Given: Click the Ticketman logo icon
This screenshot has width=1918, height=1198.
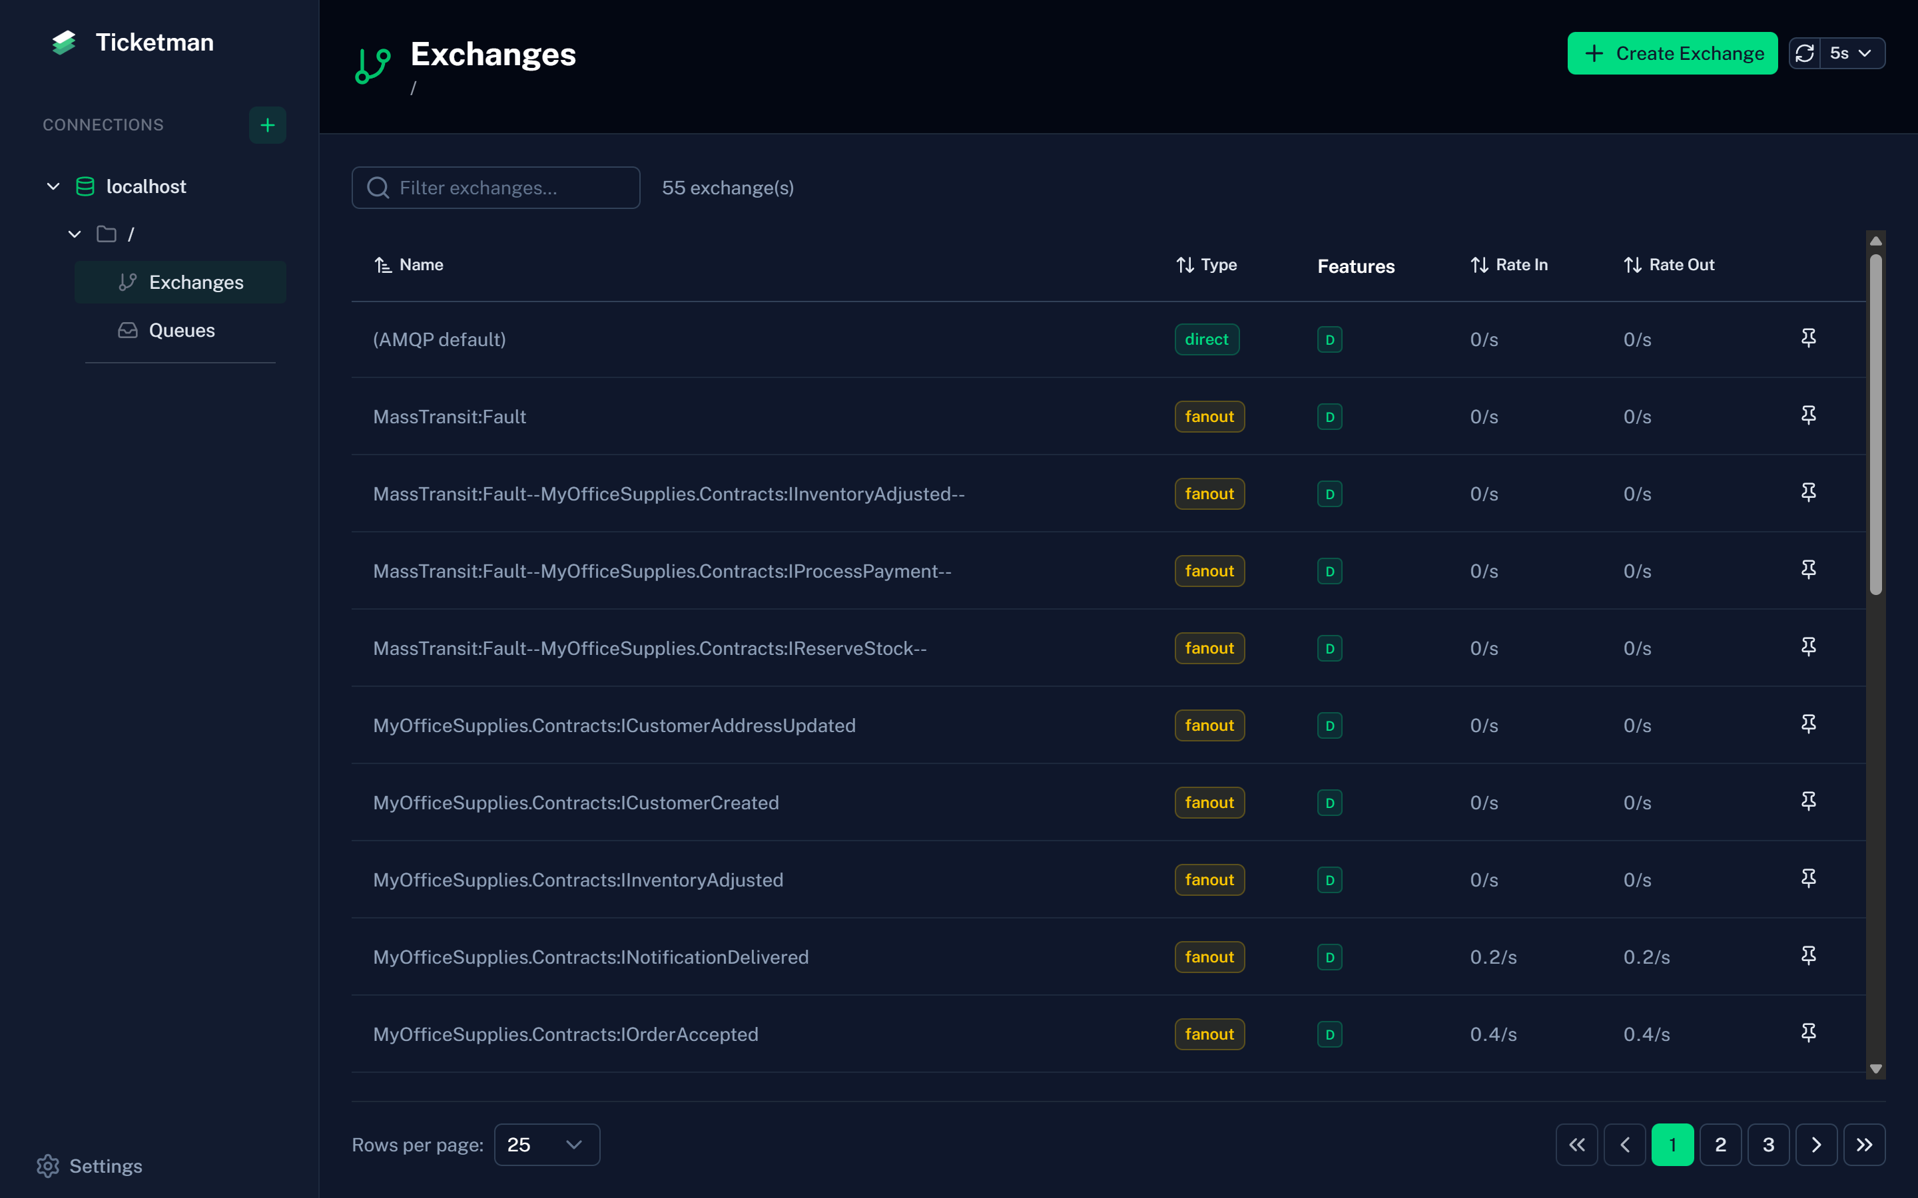Looking at the screenshot, I should click(x=63, y=43).
